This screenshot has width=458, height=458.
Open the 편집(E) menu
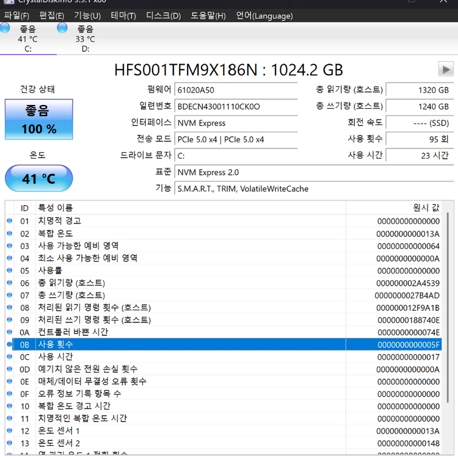[52, 15]
